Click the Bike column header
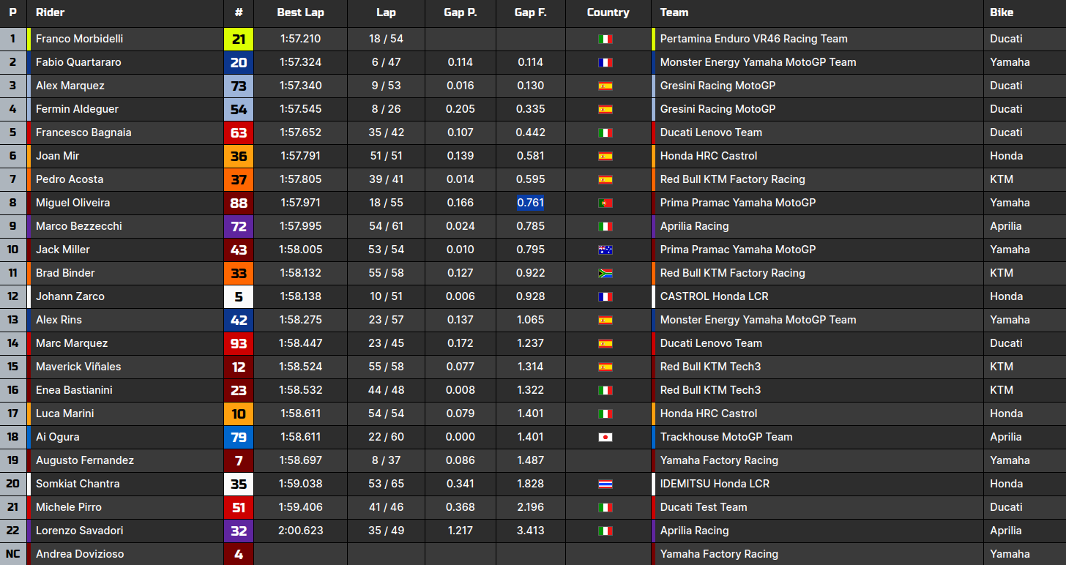Image resolution: width=1066 pixels, height=565 pixels. pos(1002,12)
